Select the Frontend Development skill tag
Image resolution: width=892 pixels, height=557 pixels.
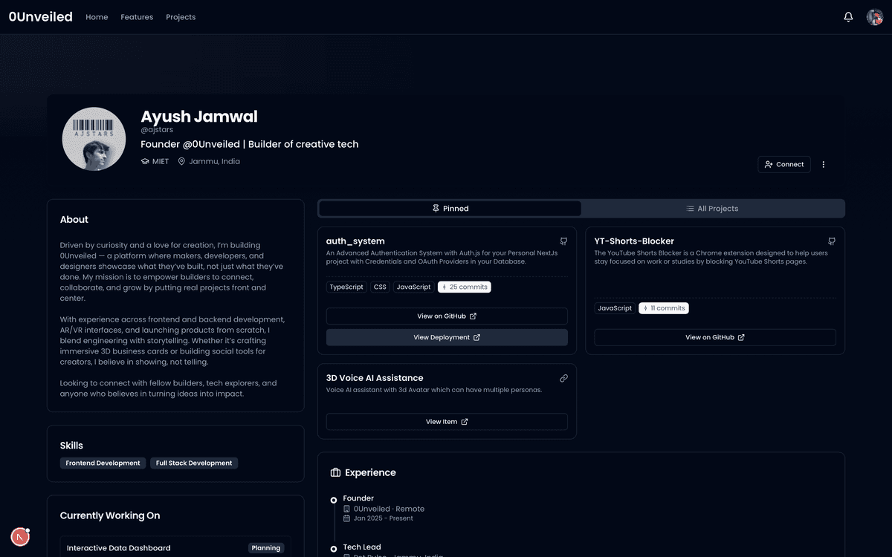103,463
